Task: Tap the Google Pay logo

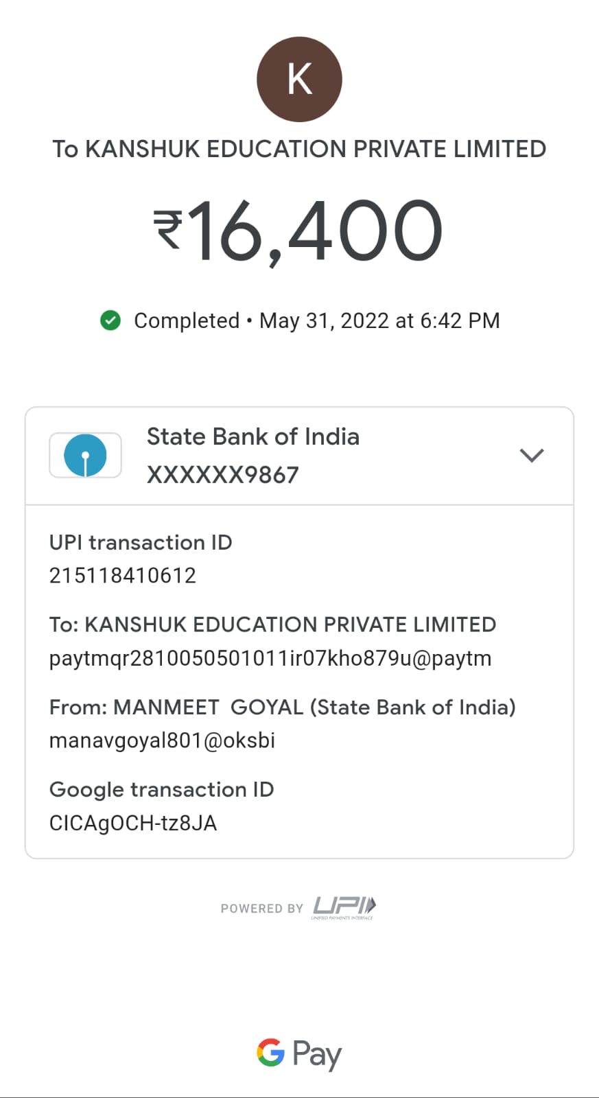Action: [299, 1053]
